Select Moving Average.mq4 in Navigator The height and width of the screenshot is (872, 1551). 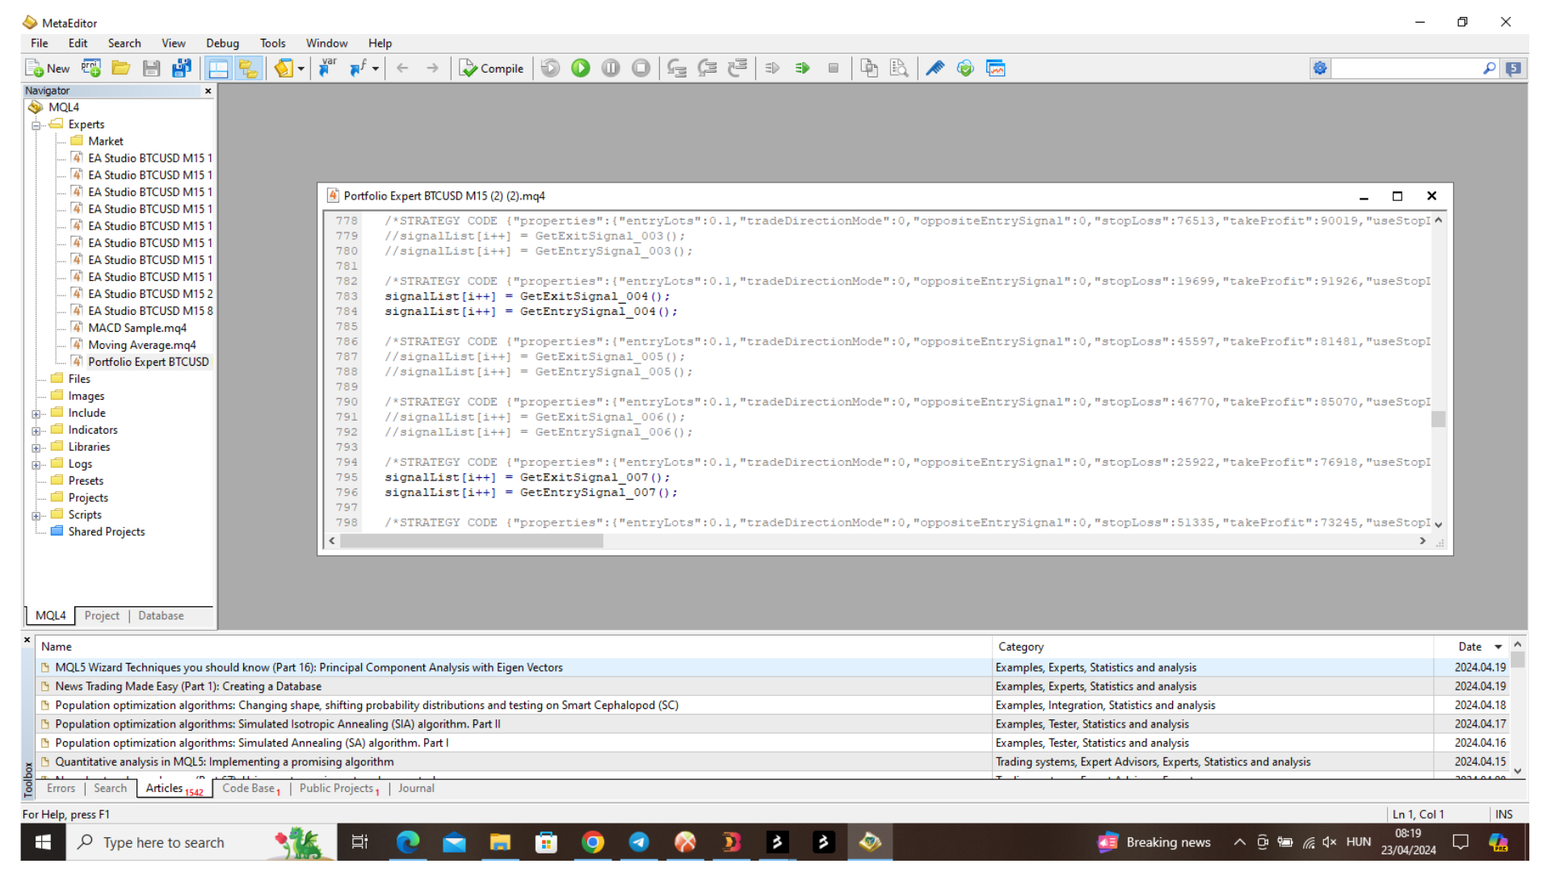click(x=141, y=345)
